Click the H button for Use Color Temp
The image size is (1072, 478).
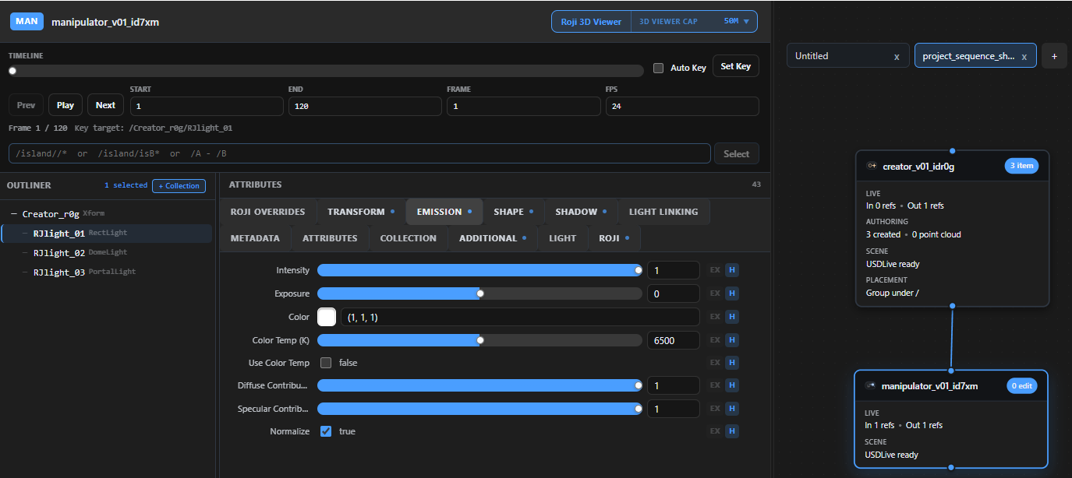732,363
